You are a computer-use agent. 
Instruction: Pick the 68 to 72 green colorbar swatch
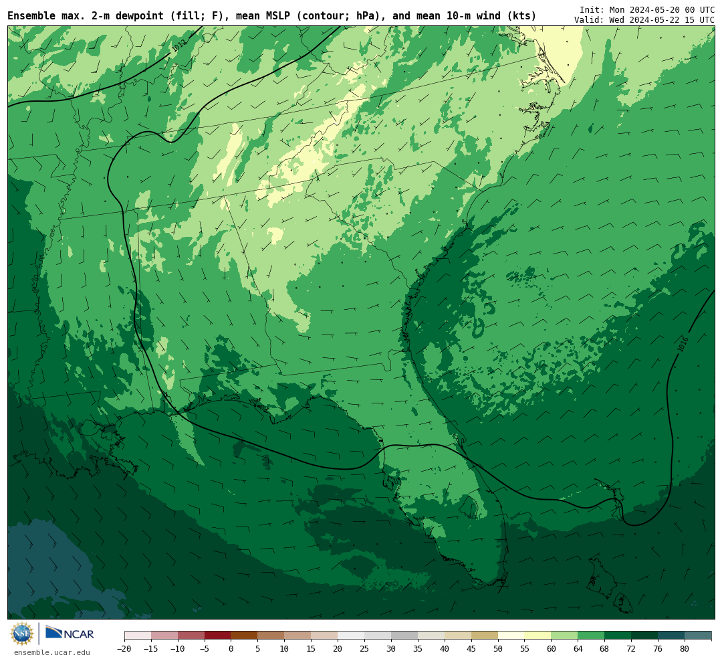pyautogui.click(x=618, y=636)
